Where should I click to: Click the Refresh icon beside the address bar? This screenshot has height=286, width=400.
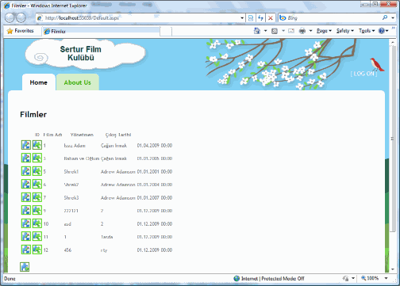pos(260,18)
